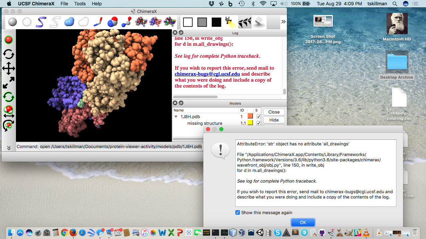Expand the mouse modes toolbar overflow
The height and width of the screenshot is (239, 426).
coord(9,148)
